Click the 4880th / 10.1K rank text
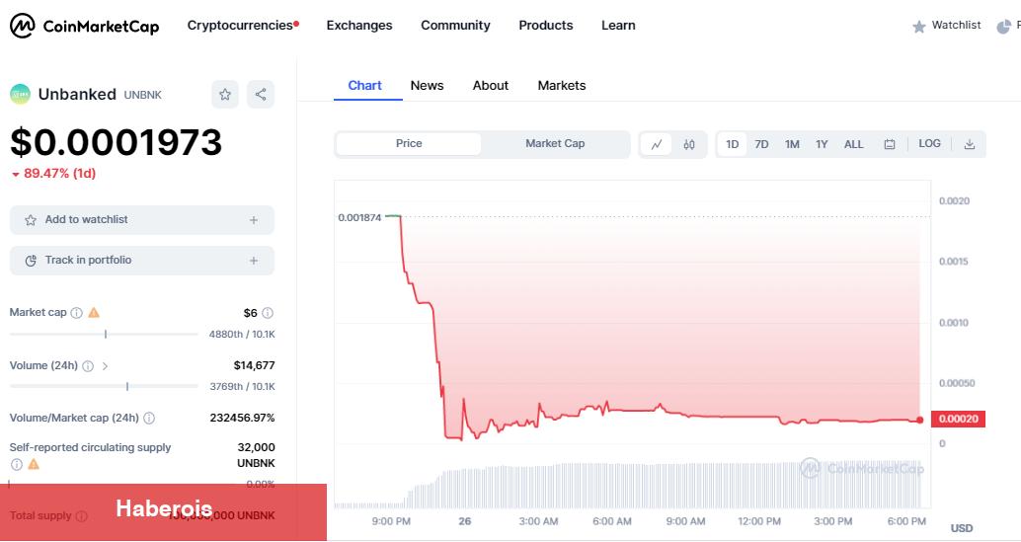The image size is (1021, 542). (242, 335)
